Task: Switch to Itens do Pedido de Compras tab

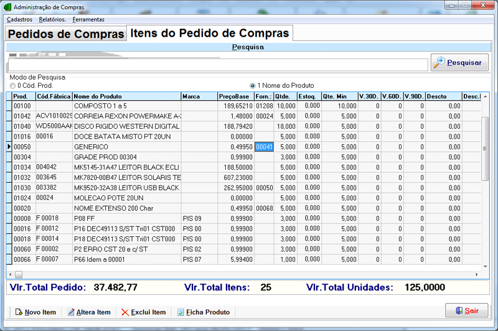Action: (209, 34)
